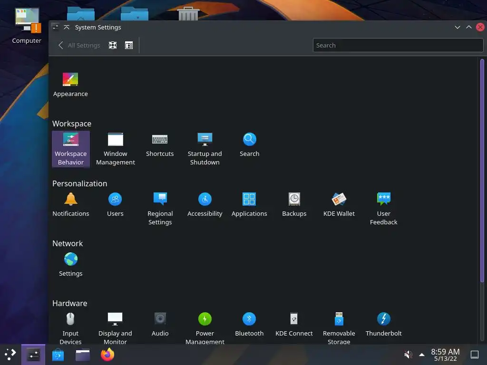Viewport: 487px width, 365px height.
Task: Open Removable Storage settings
Action: pos(339,328)
